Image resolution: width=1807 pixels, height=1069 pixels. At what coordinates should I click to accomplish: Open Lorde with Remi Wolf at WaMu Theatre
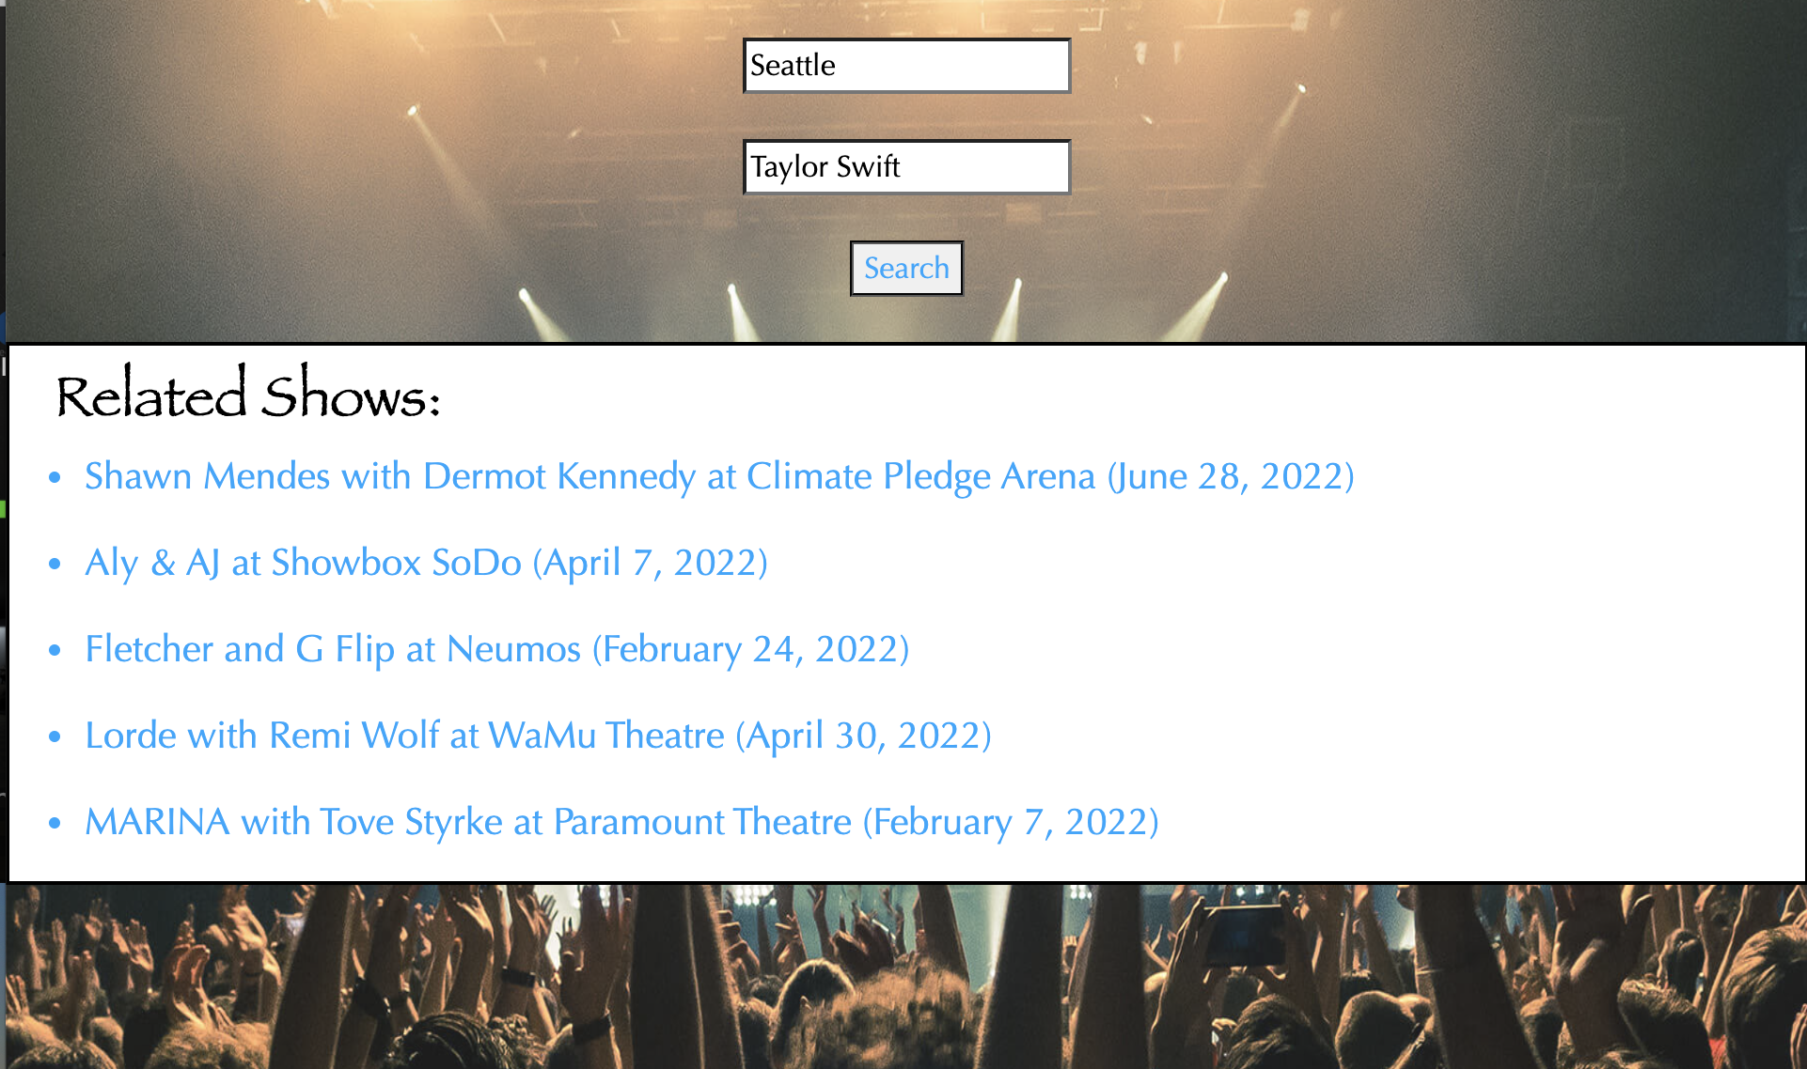538,736
